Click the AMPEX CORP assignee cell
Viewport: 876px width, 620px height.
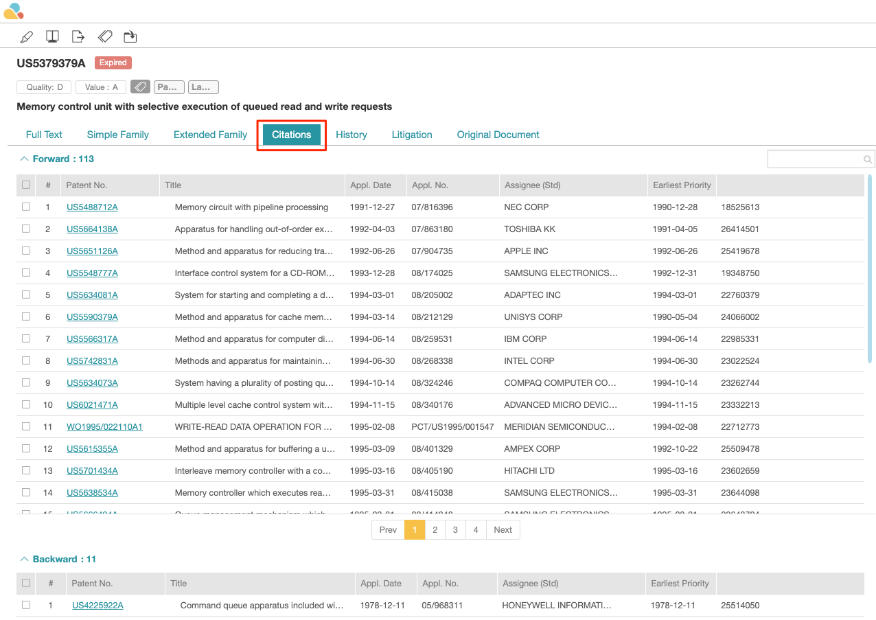point(532,449)
